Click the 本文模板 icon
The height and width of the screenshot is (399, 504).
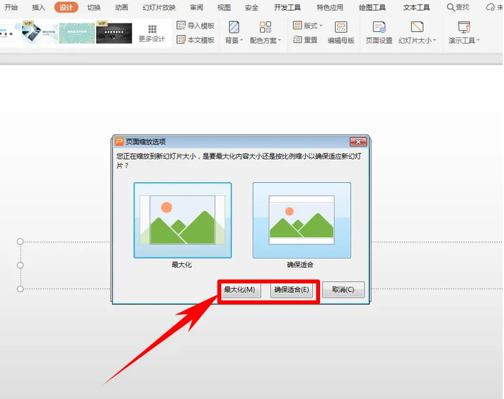click(181, 40)
